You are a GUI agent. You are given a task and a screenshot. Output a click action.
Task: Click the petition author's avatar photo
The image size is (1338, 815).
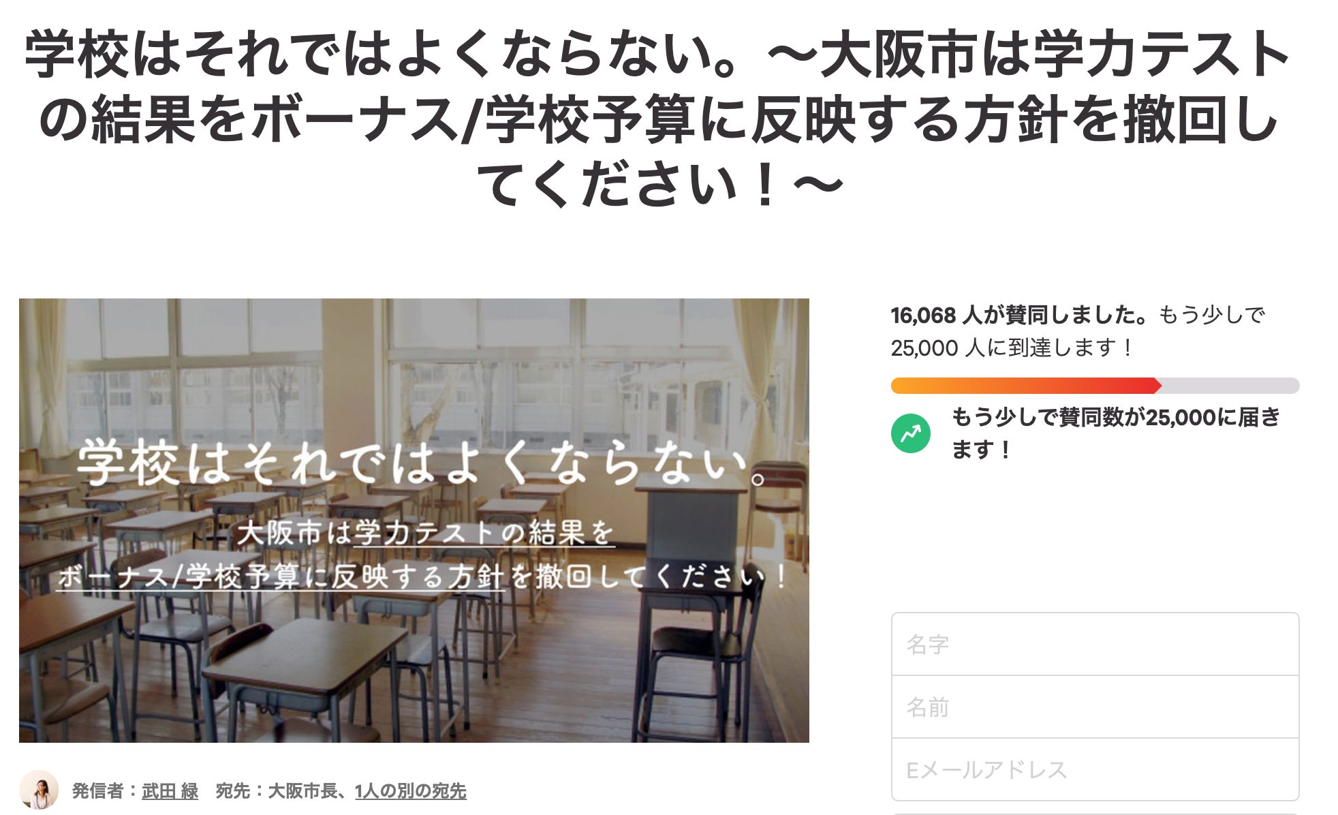click(x=39, y=790)
